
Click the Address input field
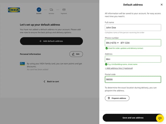click(x=133, y=59)
